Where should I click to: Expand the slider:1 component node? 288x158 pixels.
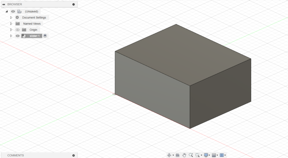11,36
